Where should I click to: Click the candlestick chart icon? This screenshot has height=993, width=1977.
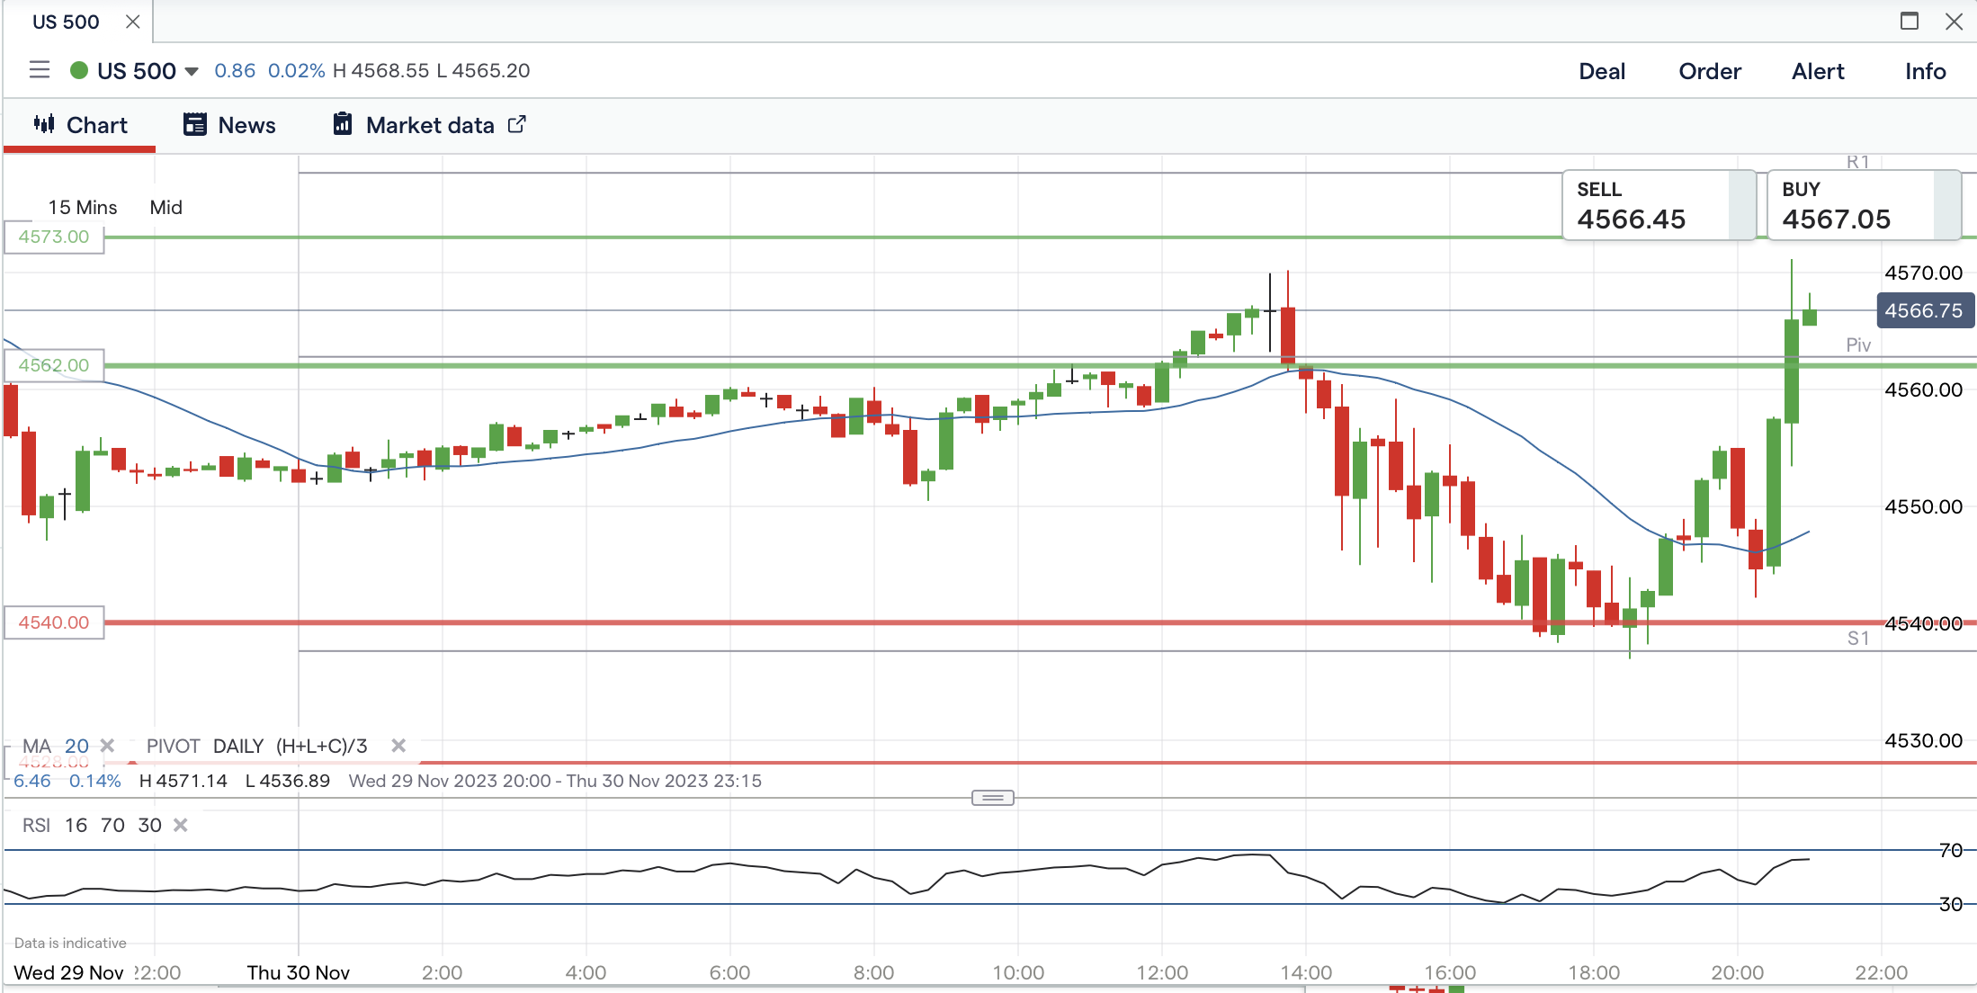[x=44, y=124]
